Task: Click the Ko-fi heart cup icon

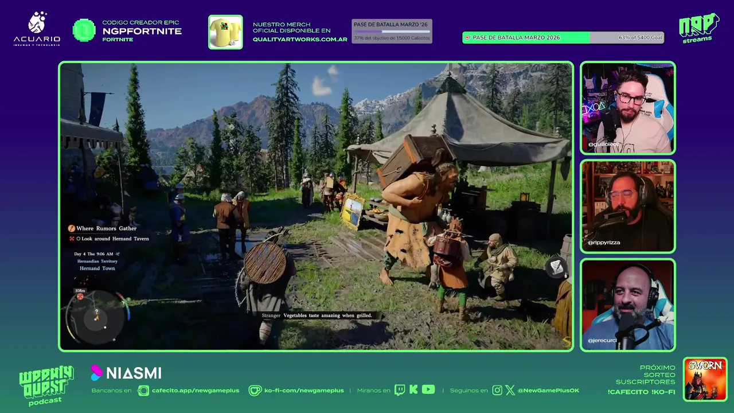Action: click(255, 391)
